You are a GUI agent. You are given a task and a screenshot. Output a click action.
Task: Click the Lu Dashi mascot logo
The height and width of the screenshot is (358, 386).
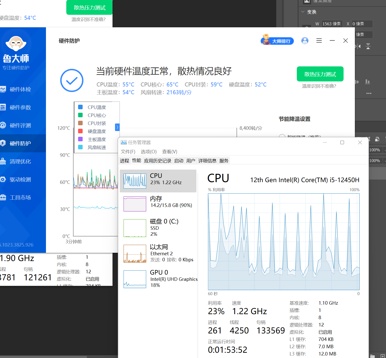[16, 44]
